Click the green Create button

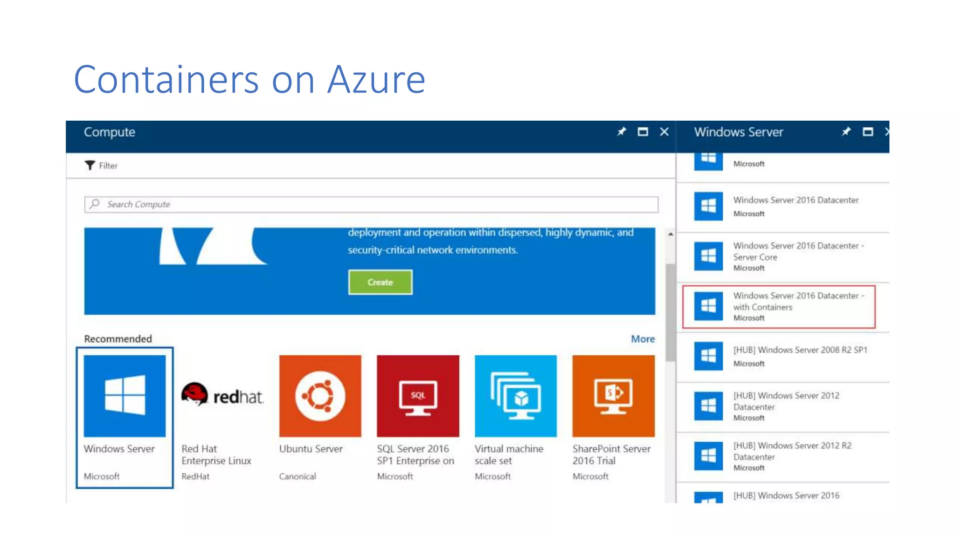coord(380,282)
